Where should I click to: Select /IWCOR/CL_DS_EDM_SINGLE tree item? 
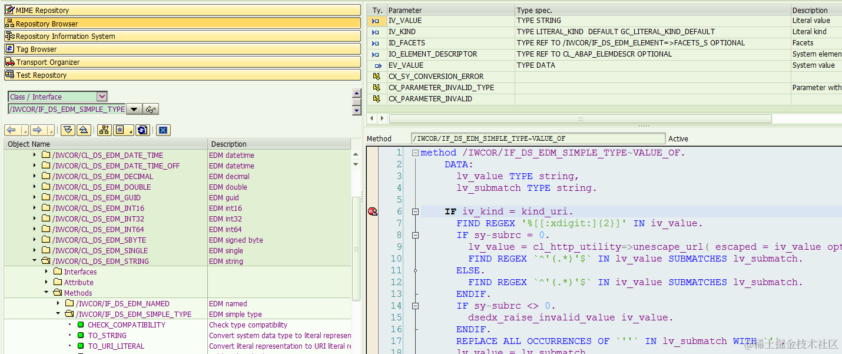pos(100,251)
